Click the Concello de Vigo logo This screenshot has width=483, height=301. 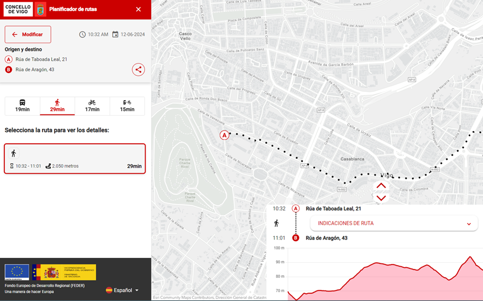click(x=18, y=9)
